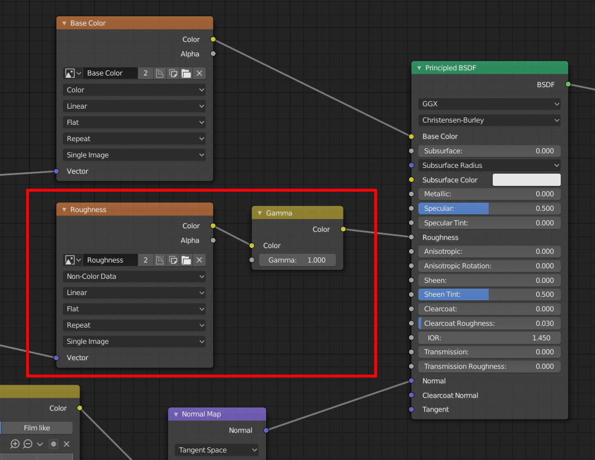Open Repeat extension dropdown in Base Color node

point(134,139)
